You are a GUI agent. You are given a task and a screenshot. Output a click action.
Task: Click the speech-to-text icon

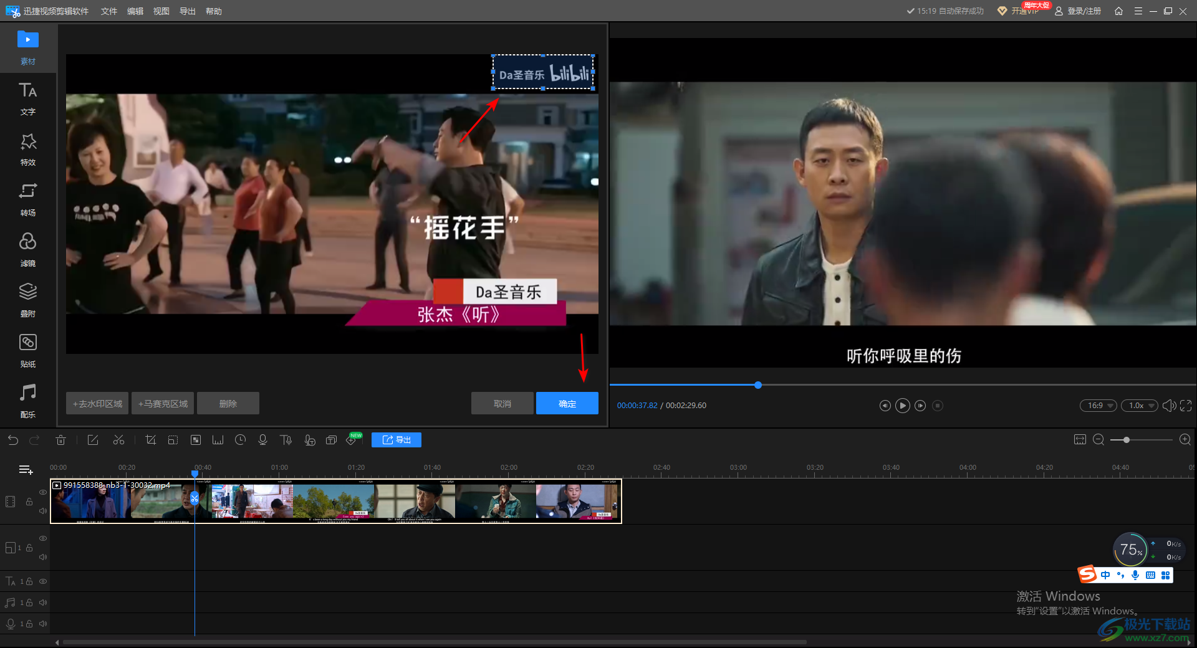pyautogui.click(x=309, y=440)
